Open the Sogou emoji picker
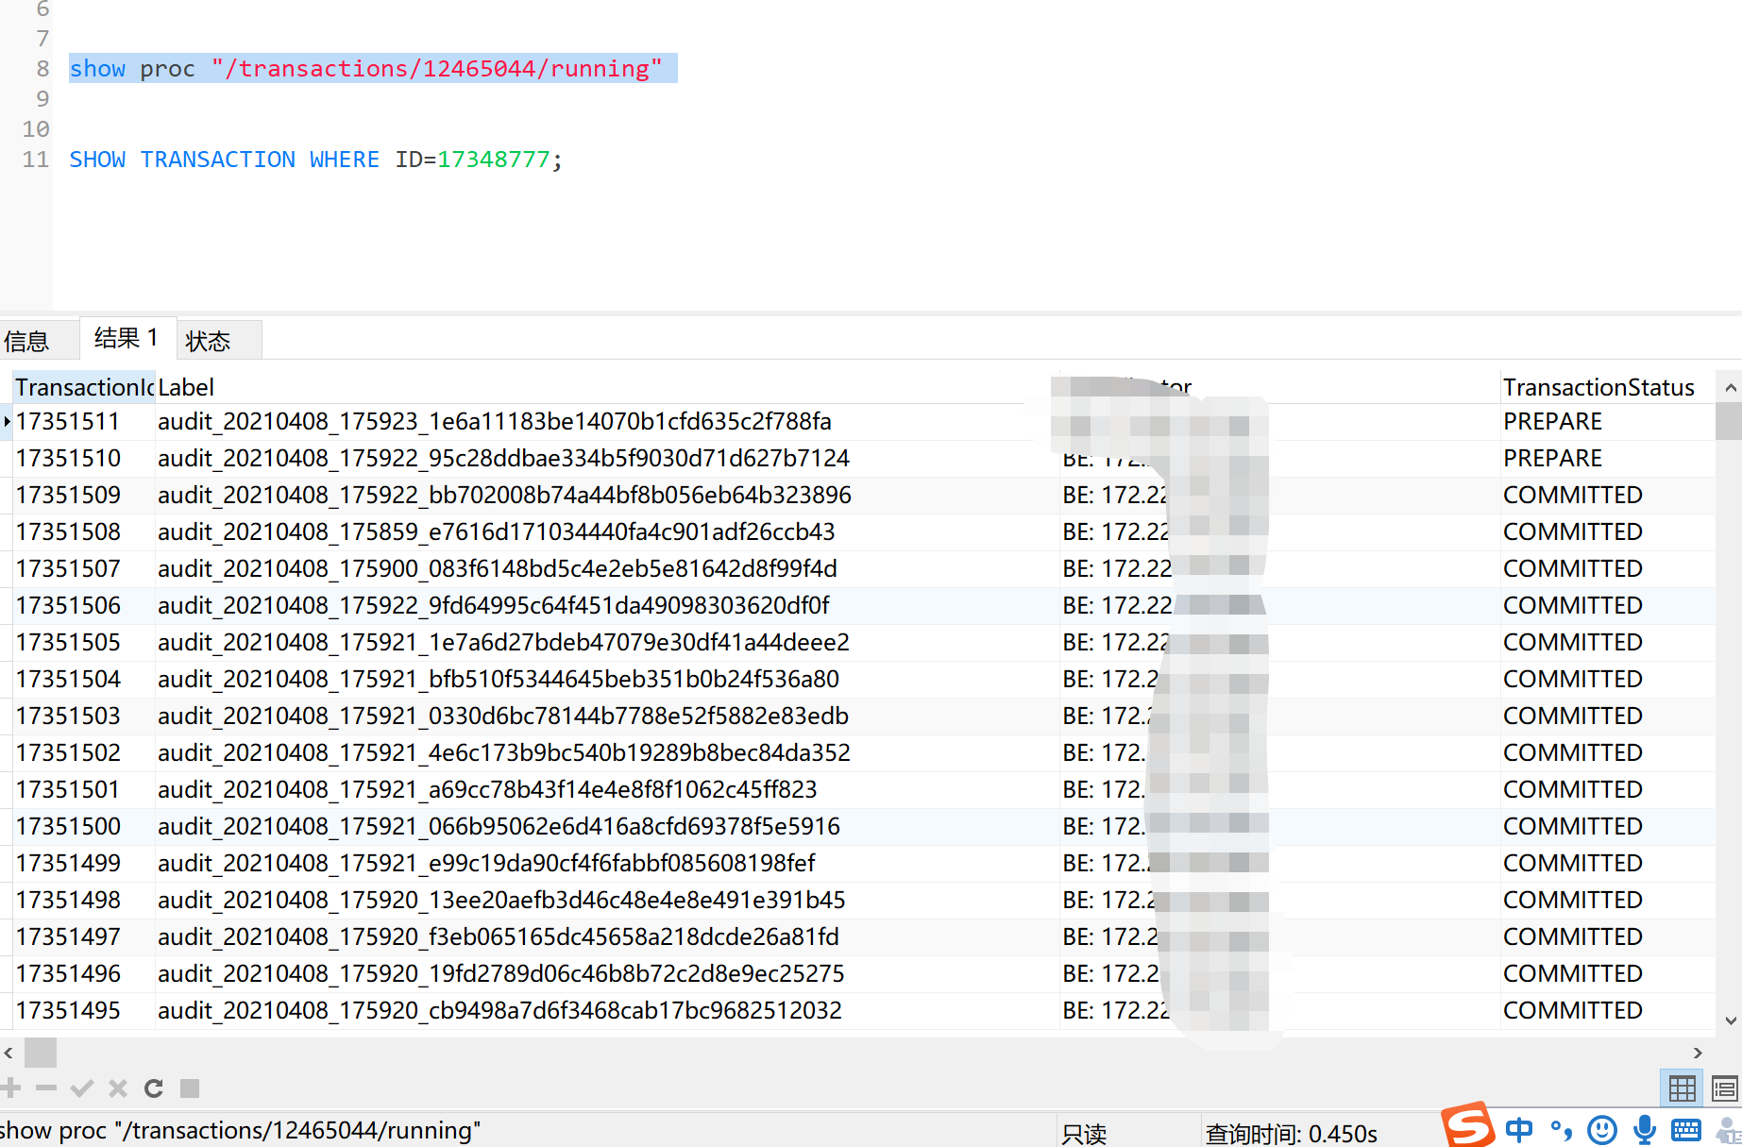This screenshot has height=1147, width=1742. [x=1602, y=1129]
